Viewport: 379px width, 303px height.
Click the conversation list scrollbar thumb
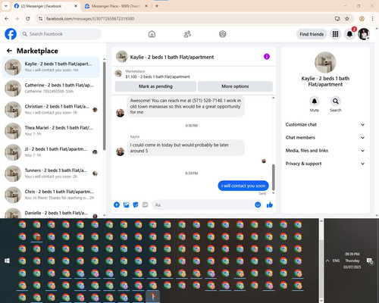[x=104, y=106]
